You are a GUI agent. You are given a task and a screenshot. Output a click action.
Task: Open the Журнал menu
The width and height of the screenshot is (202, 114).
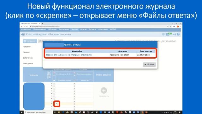(x=74, y=29)
